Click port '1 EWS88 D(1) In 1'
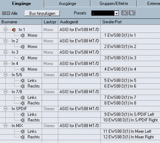 [x=120, y=35]
